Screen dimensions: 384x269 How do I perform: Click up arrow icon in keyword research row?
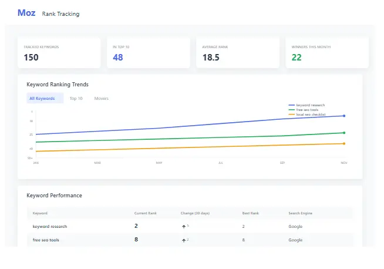[184, 227]
